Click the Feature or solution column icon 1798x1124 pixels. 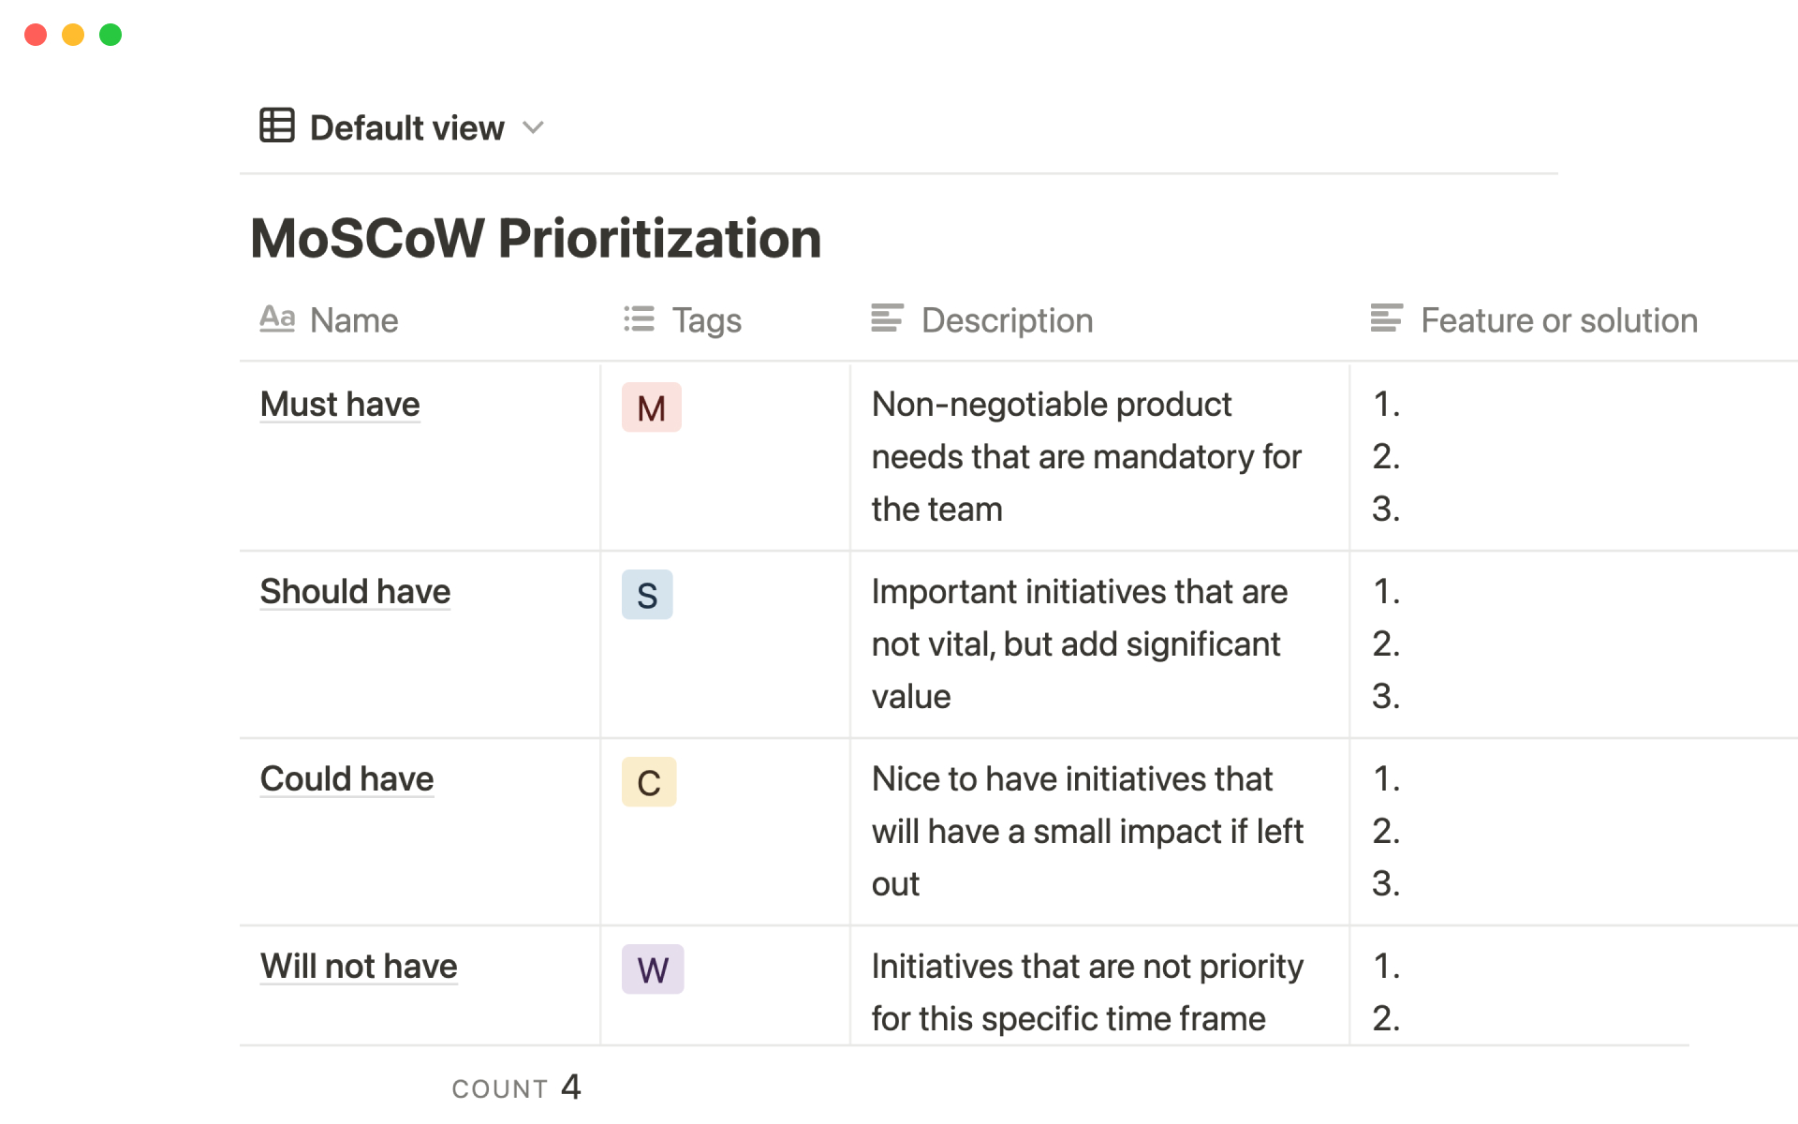click(1386, 319)
